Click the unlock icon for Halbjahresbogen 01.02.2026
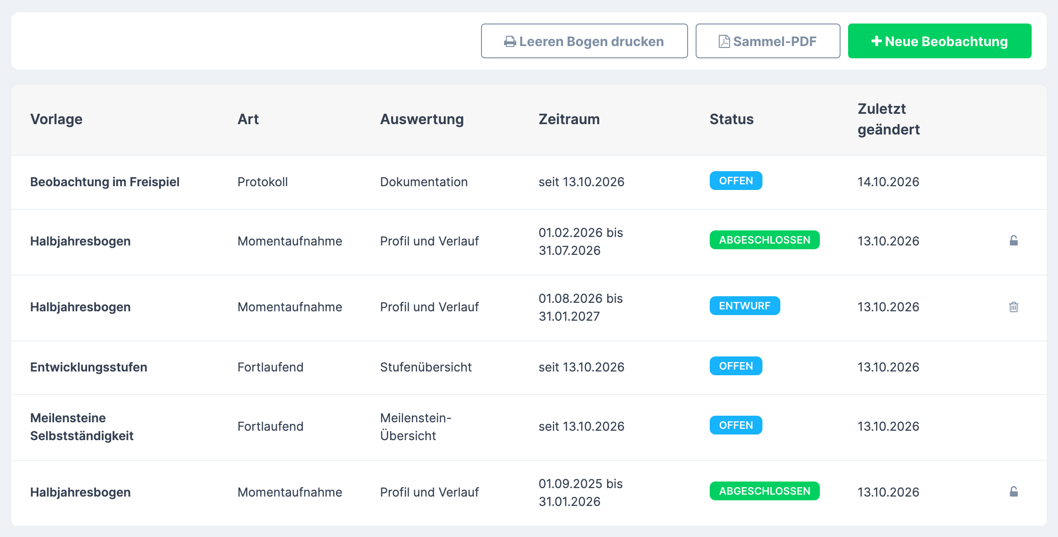This screenshot has height=537, width=1058. (x=1014, y=241)
